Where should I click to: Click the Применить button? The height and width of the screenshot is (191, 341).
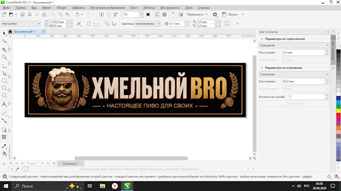pos(294,103)
